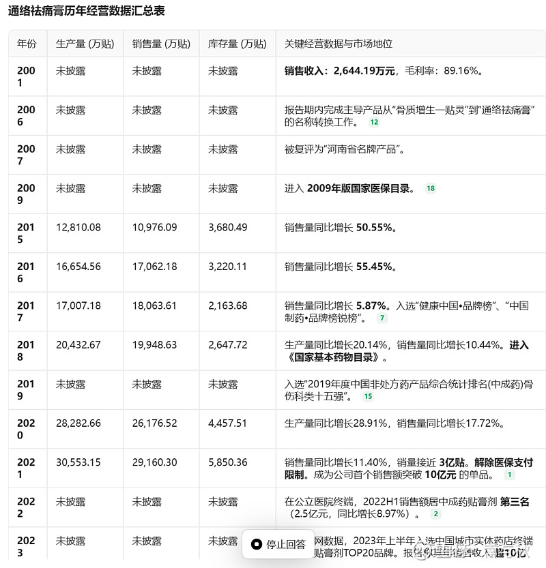The image size is (546, 568).
Task: Click 未披露 in 2001 row production column
Action: [71, 71]
